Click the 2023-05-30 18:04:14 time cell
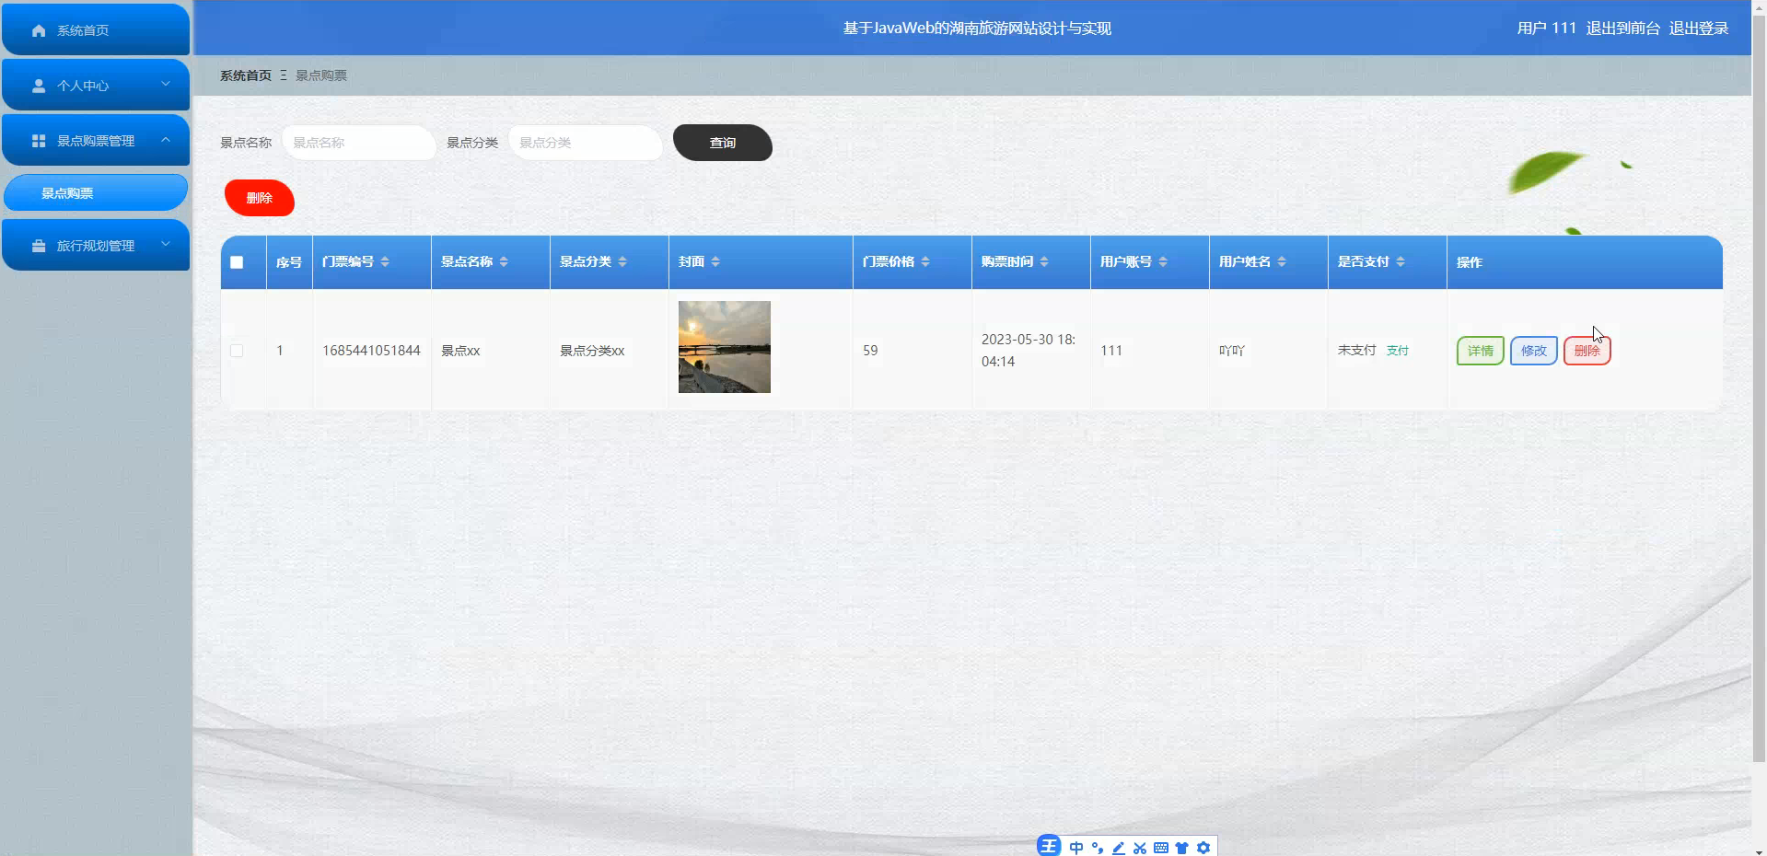 1029,351
